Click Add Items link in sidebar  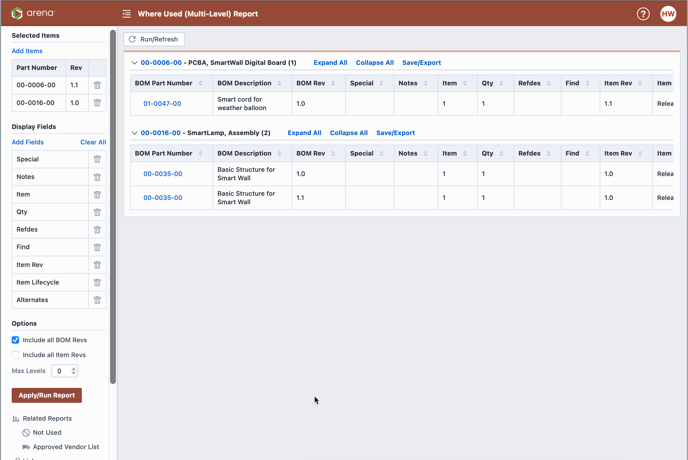click(27, 51)
